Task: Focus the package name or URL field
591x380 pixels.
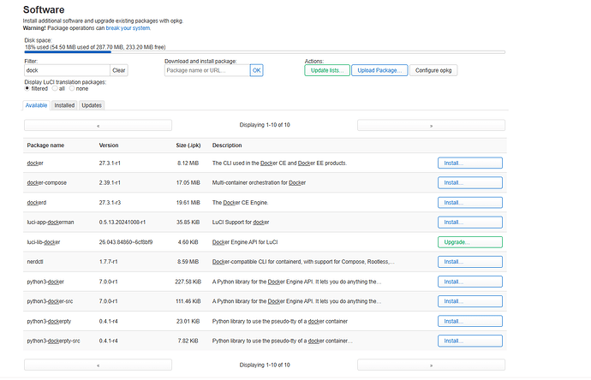Action: pos(206,70)
